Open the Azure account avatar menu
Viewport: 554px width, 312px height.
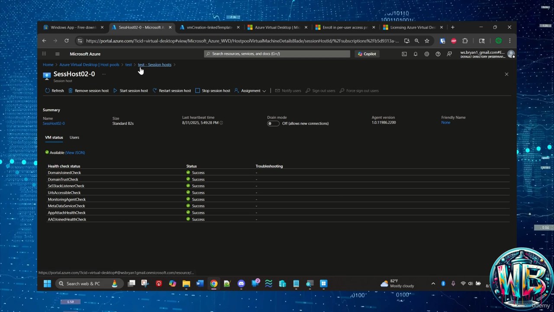511,54
